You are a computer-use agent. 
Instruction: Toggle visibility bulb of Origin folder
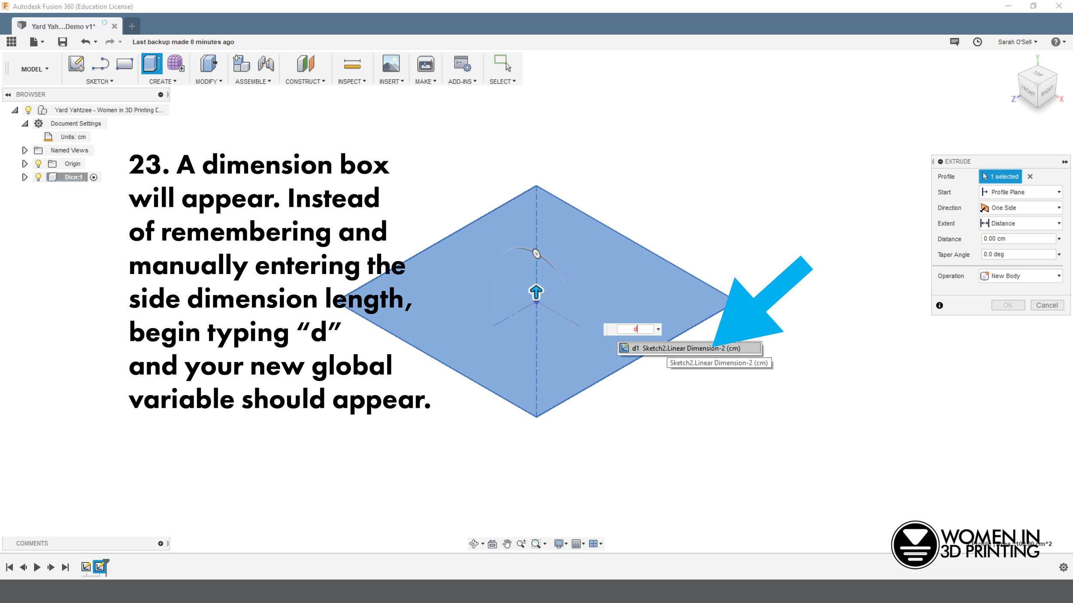(38, 164)
